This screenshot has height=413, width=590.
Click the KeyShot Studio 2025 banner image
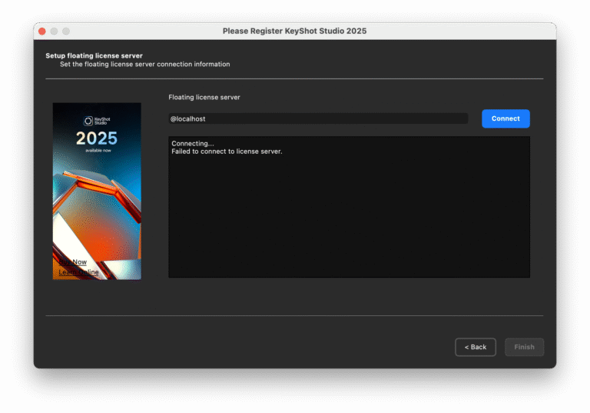click(97, 191)
